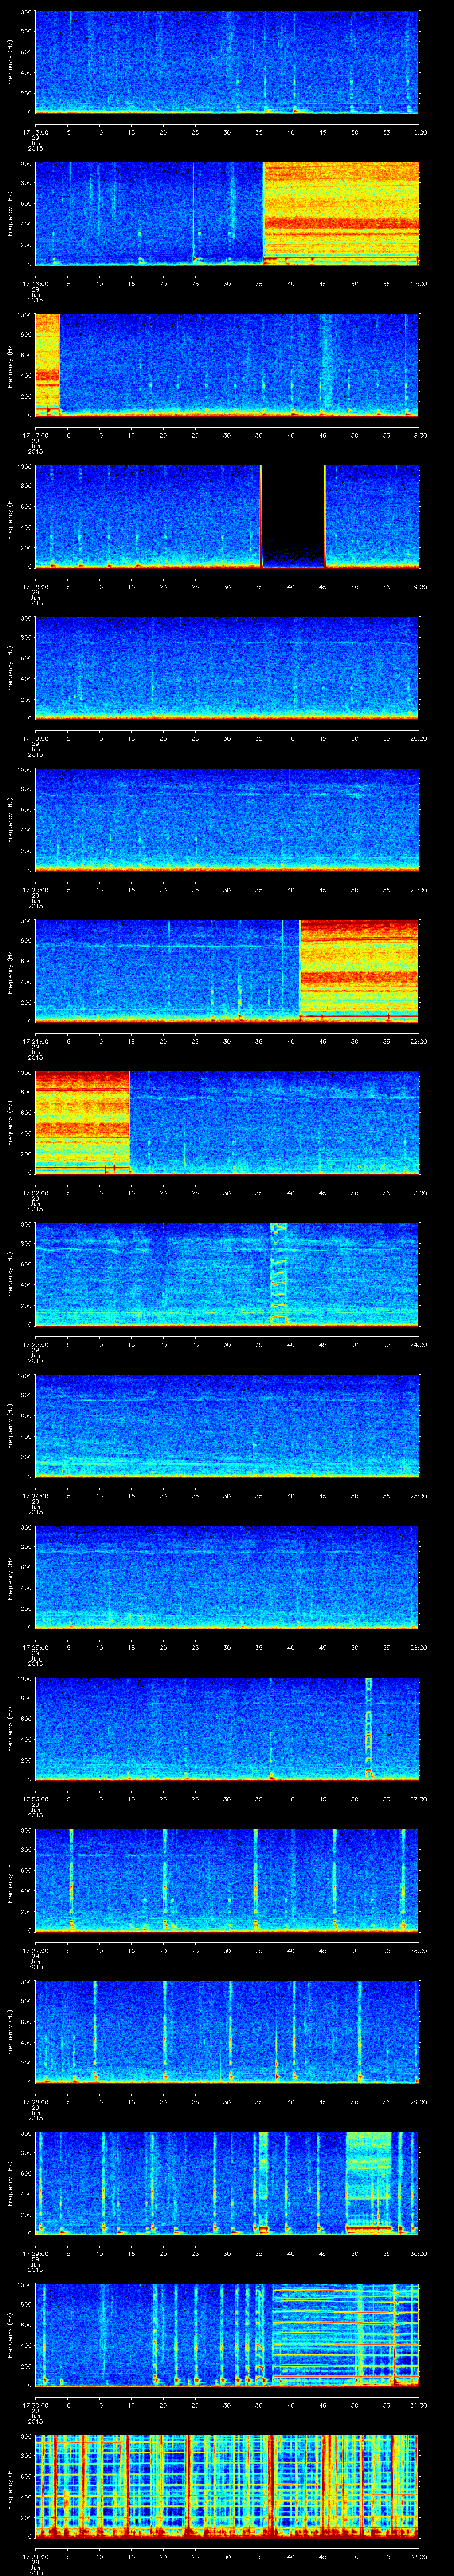
Task: Click the '24:00' end label of the 17:23:00 axis
Action: click(x=418, y=1344)
